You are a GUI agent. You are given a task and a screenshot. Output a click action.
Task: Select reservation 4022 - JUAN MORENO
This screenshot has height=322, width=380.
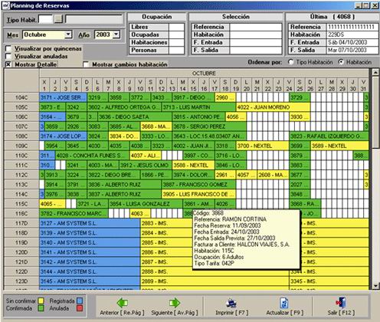(274, 107)
